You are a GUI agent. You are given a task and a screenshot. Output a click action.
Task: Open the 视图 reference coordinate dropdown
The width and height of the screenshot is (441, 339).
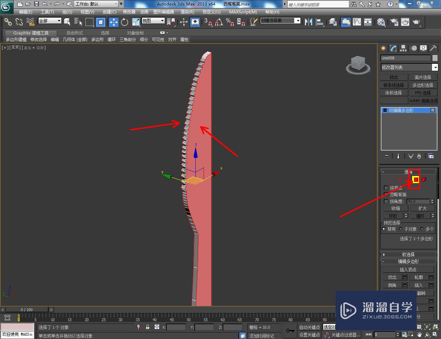coord(153,21)
